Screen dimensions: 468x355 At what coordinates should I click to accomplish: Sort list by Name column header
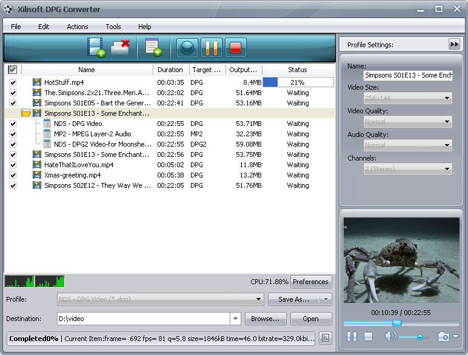click(87, 70)
